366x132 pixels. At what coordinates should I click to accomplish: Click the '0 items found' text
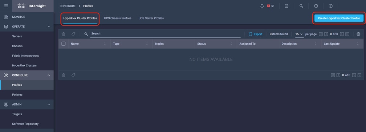tap(279, 34)
